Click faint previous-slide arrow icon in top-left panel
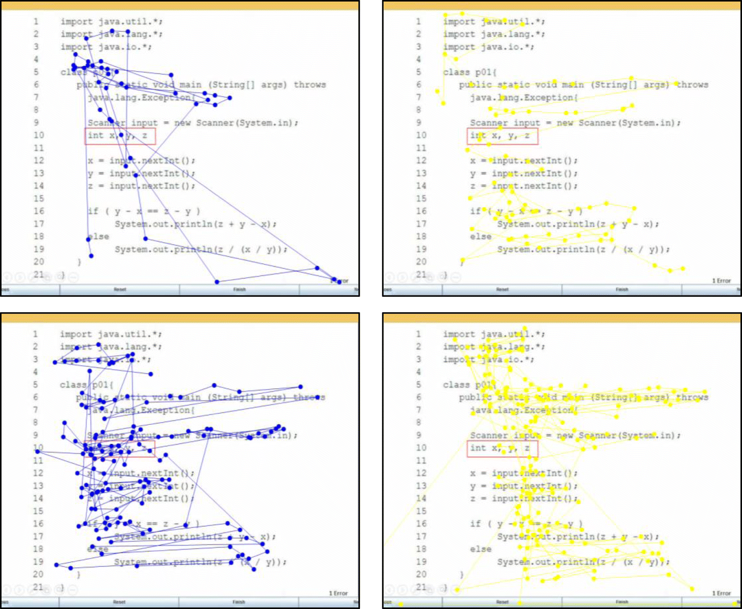 (7, 277)
